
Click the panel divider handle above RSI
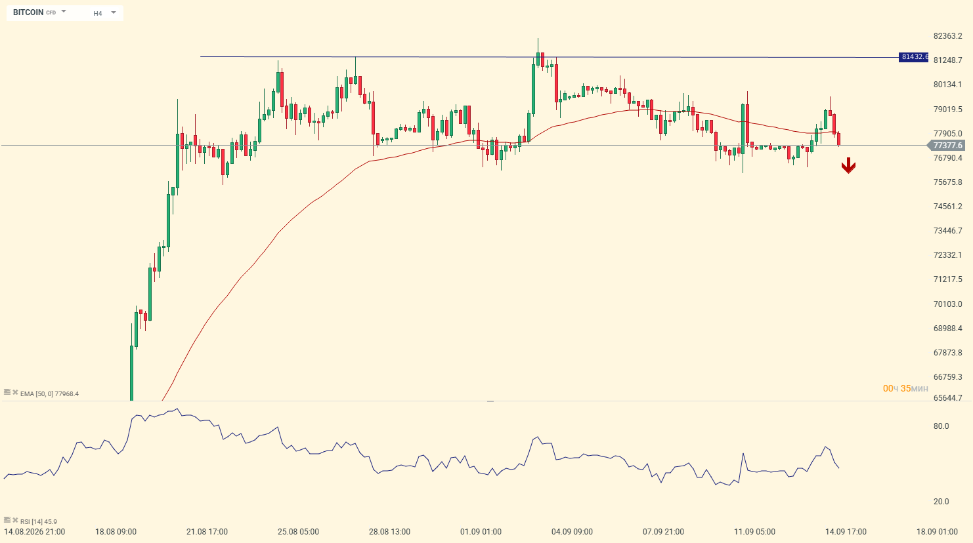pos(490,401)
